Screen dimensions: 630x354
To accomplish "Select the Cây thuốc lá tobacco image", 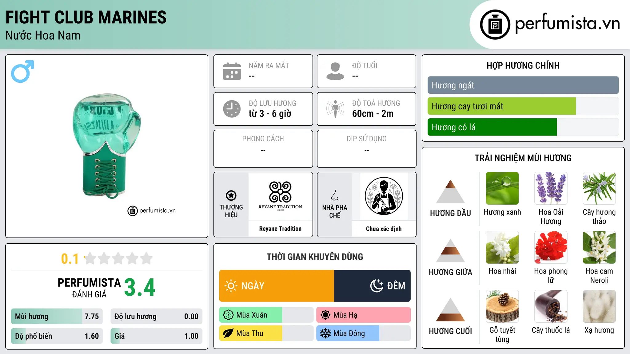I will pyautogui.click(x=551, y=306).
